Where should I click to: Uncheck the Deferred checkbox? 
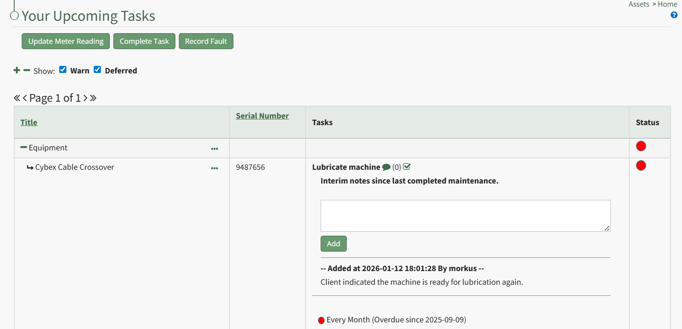97,70
